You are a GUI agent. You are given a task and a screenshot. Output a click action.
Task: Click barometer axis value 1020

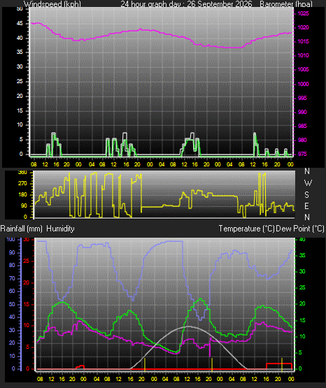303,27
